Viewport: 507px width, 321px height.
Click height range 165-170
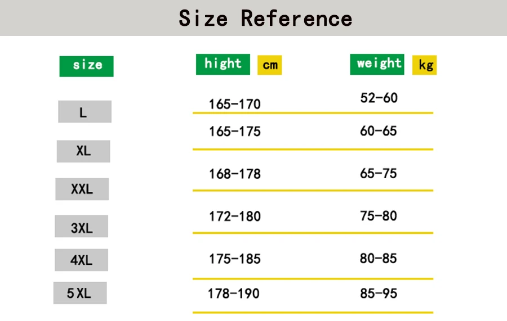(235, 104)
